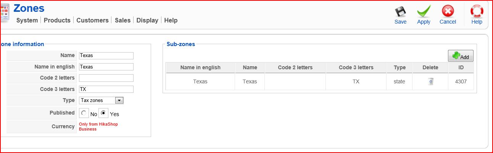Open the System menu
Image resolution: width=493 pixels, height=153 pixels.
click(x=27, y=21)
